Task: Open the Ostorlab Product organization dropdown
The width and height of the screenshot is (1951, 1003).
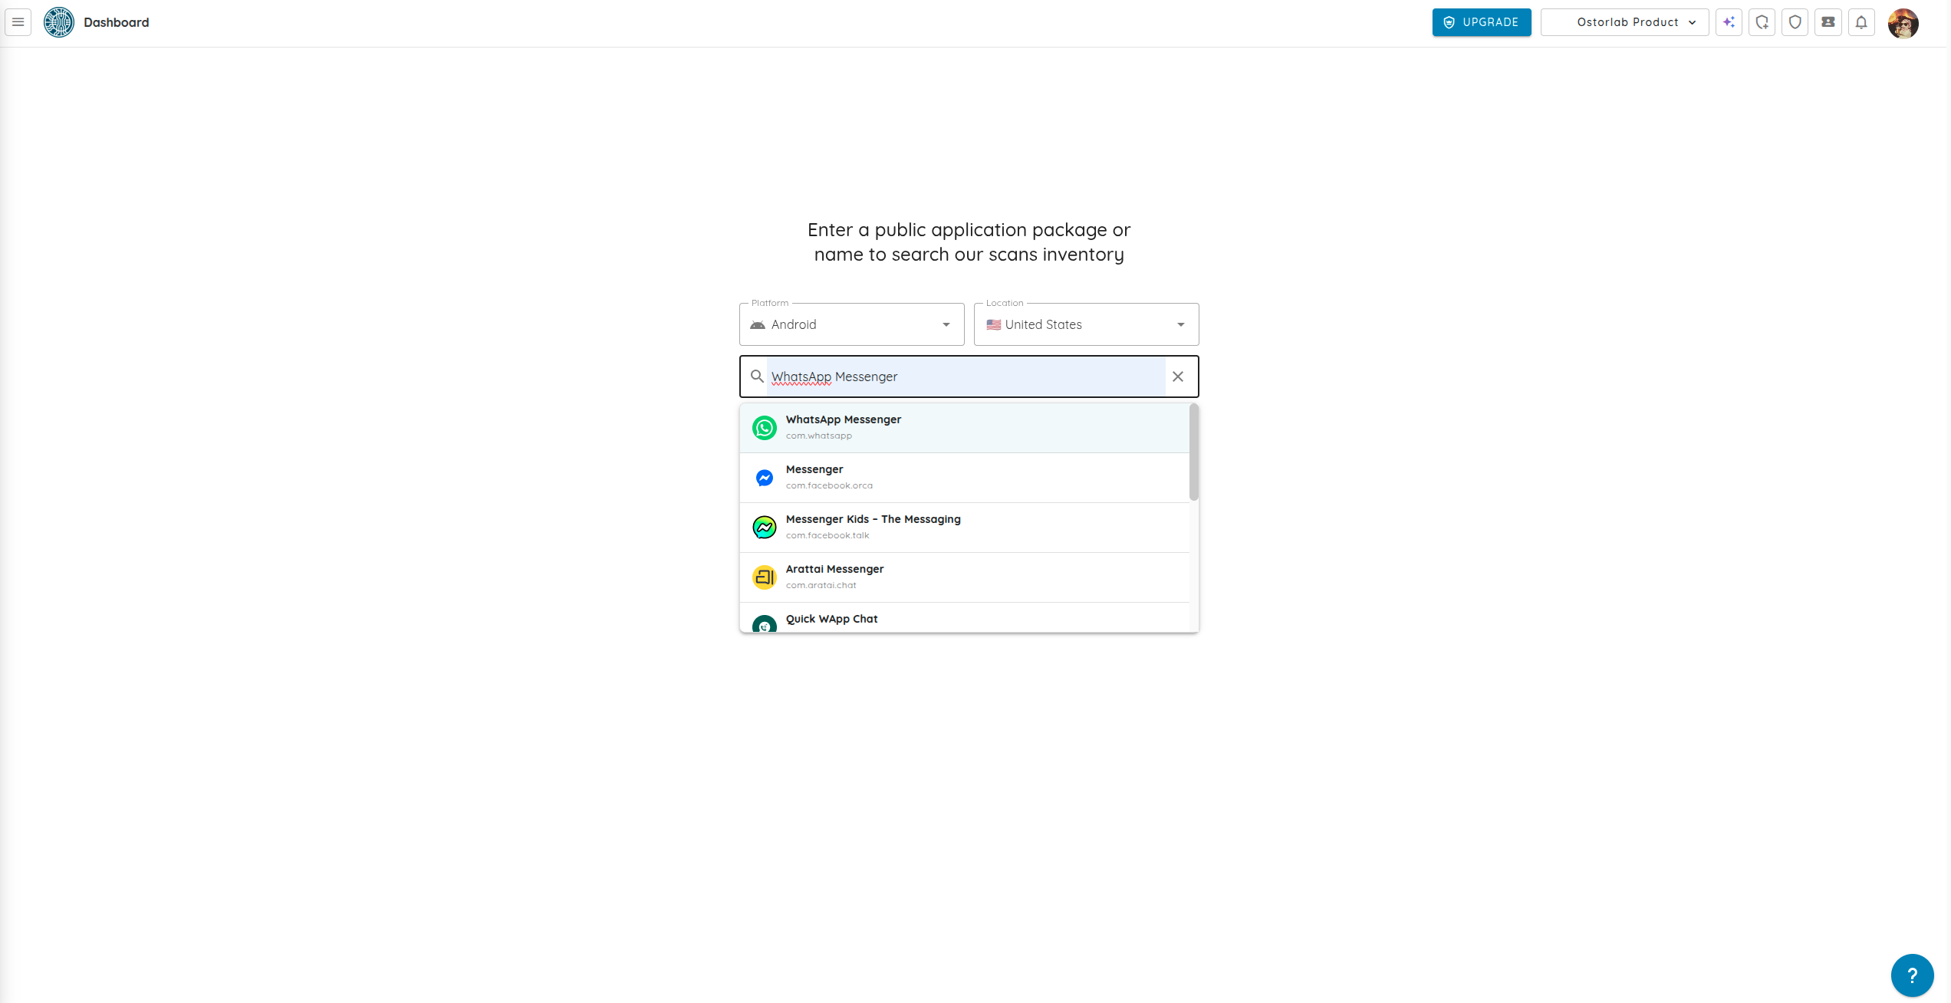Action: pyautogui.click(x=1624, y=22)
